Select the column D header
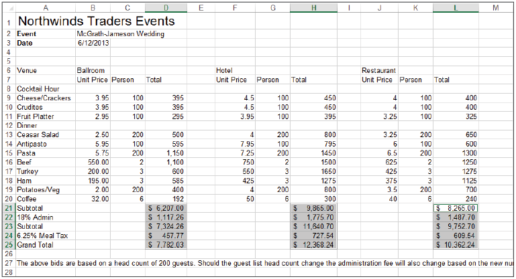The image size is (516, 279). [166, 7]
